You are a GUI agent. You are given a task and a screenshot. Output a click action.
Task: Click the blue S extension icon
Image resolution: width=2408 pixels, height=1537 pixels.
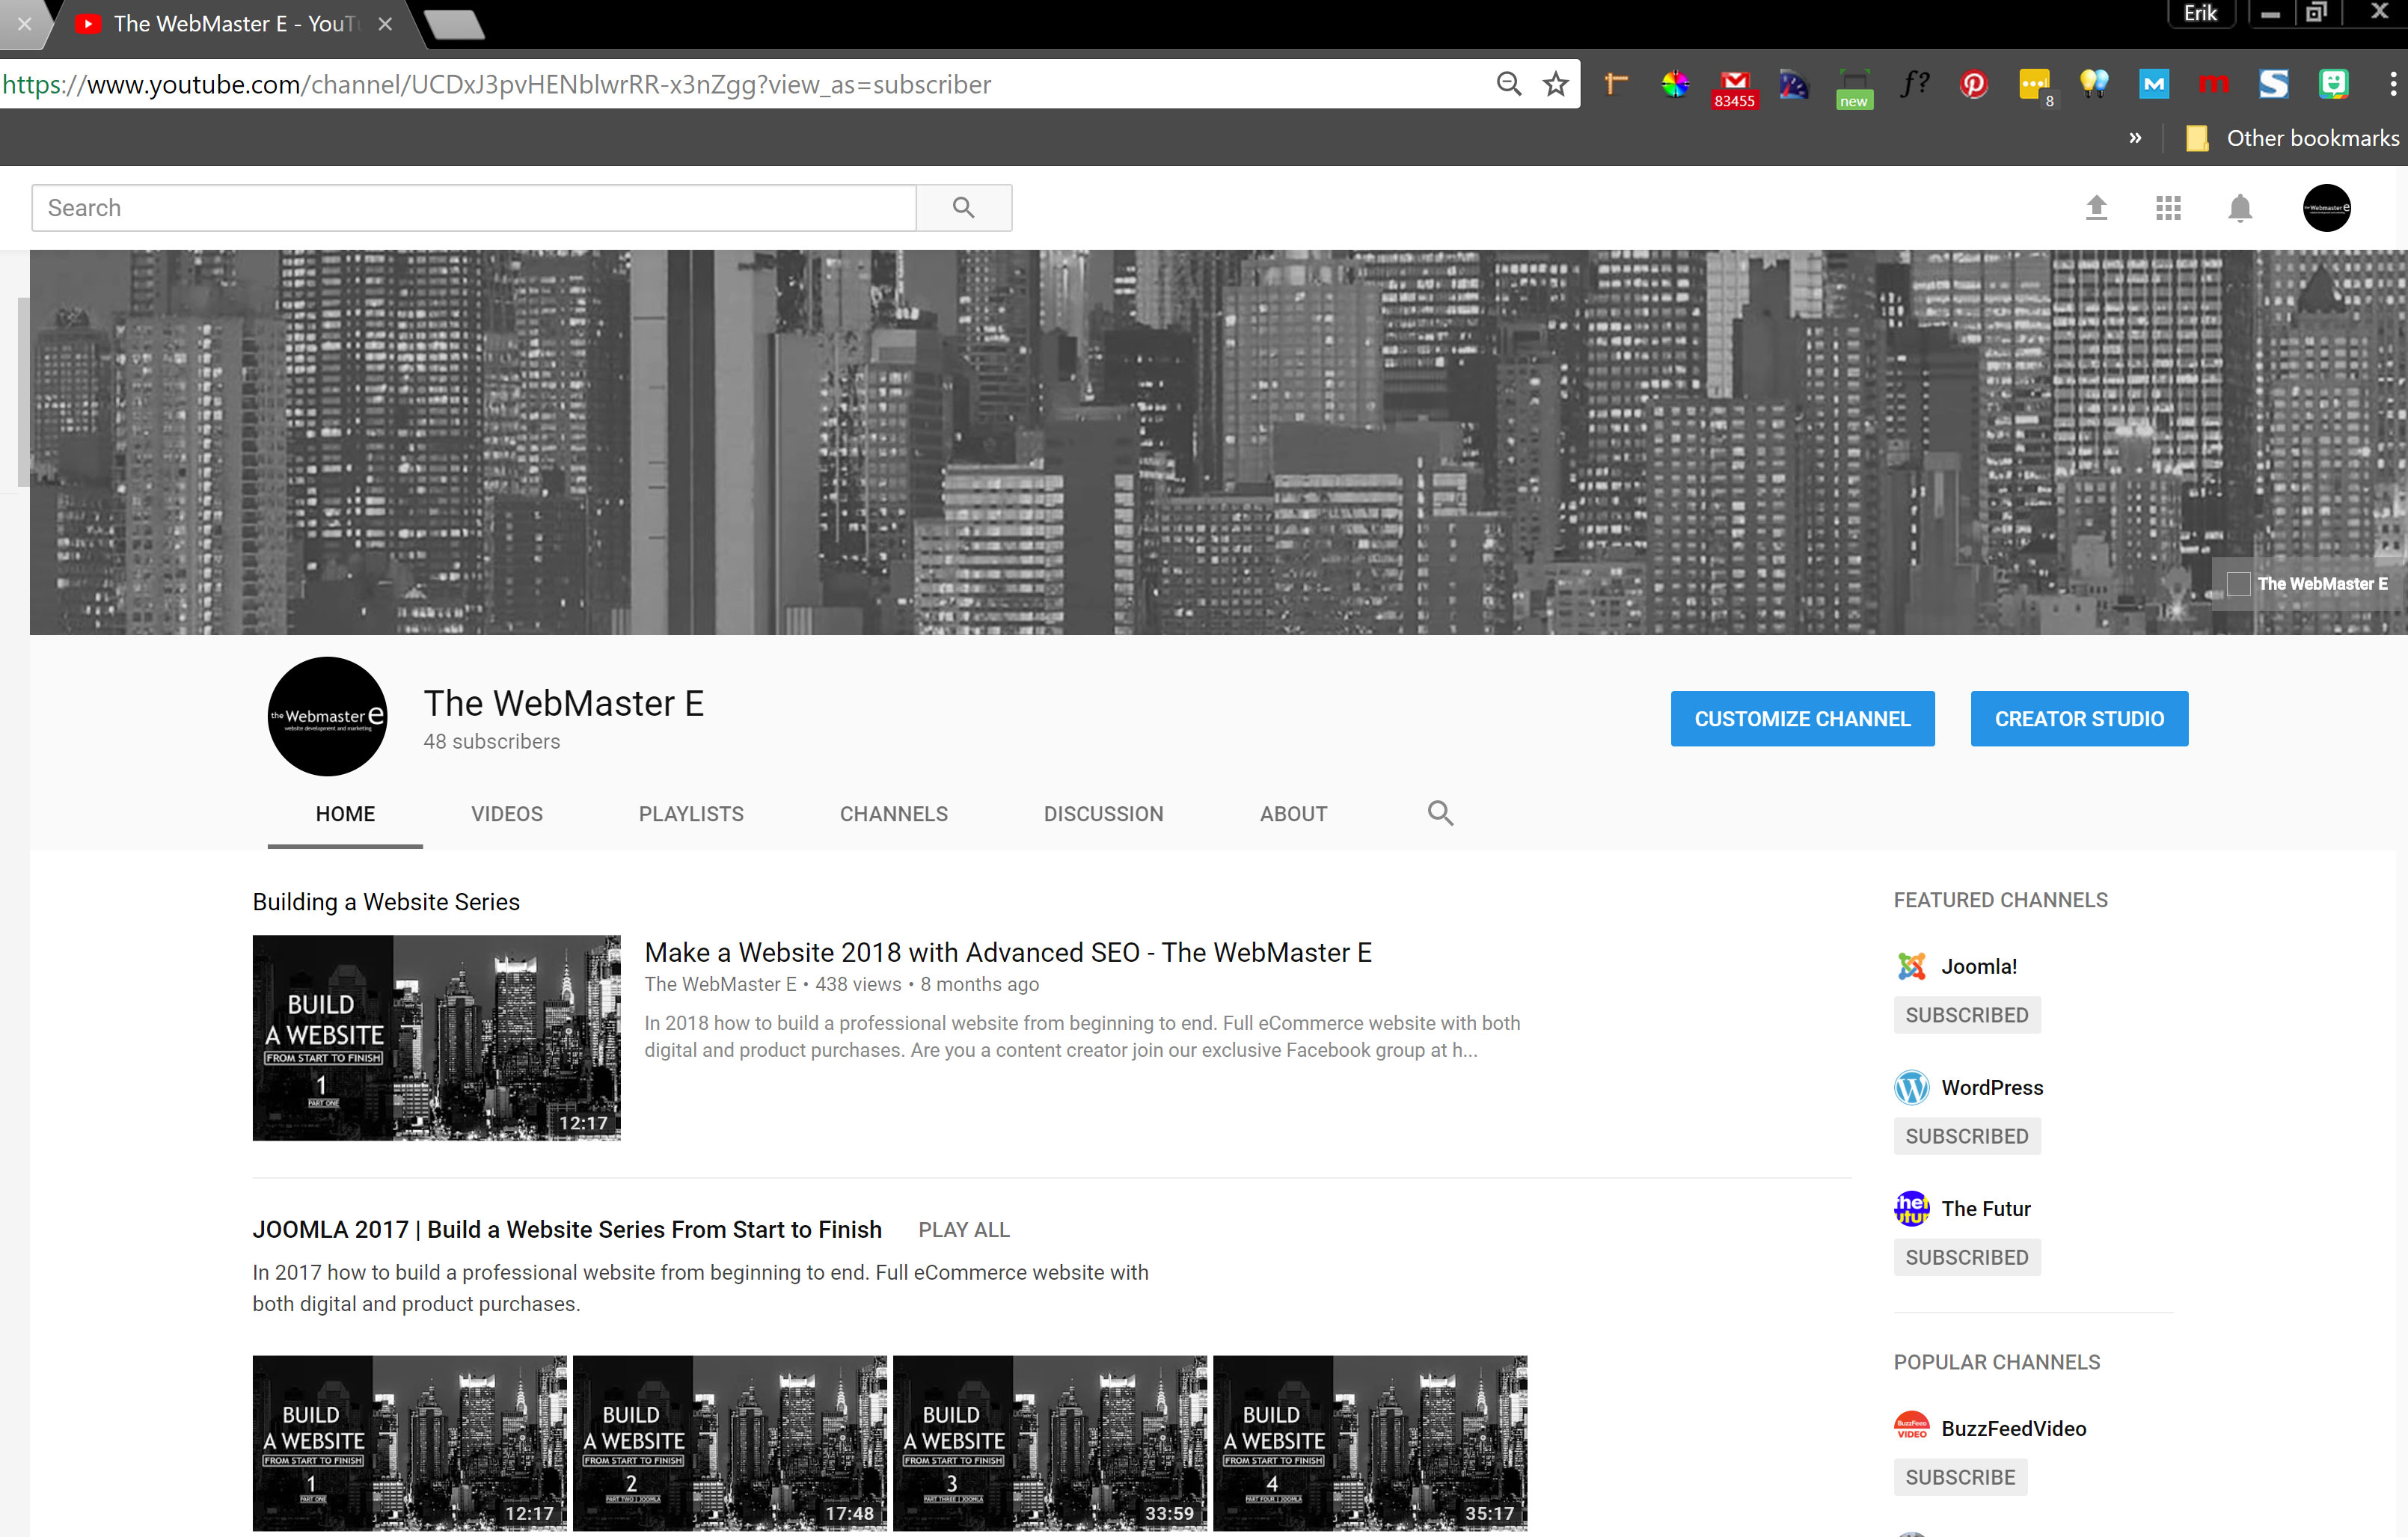[x=2273, y=84]
